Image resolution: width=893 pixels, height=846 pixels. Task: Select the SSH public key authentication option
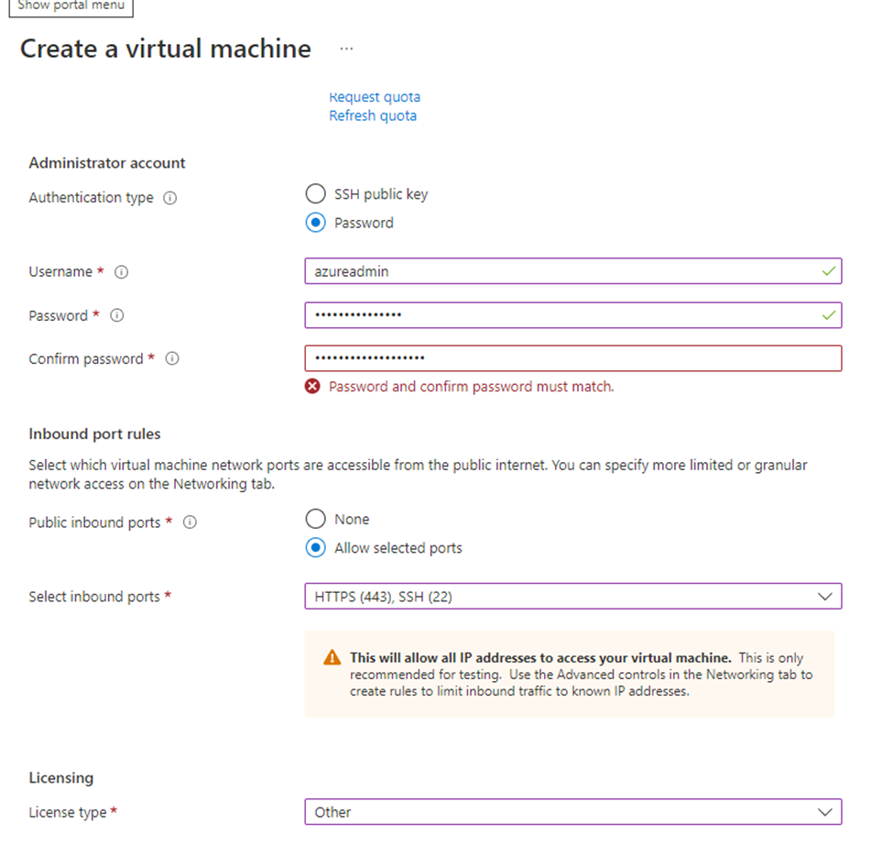click(315, 193)
